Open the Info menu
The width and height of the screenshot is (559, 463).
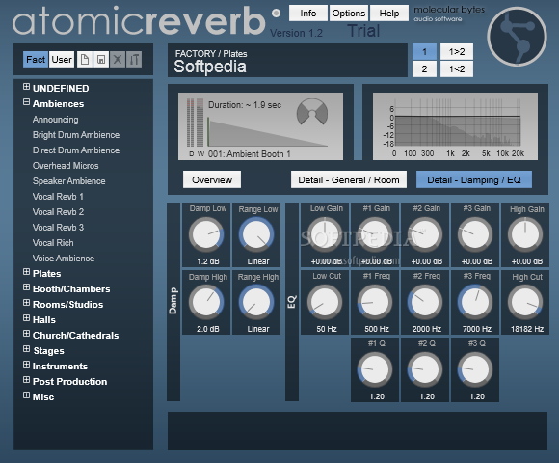click(308, 14)
